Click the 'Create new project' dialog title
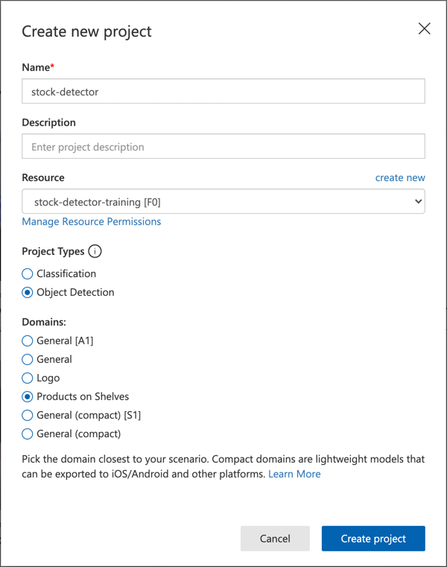 86,31
